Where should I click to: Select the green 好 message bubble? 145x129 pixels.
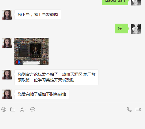[122, 29]
